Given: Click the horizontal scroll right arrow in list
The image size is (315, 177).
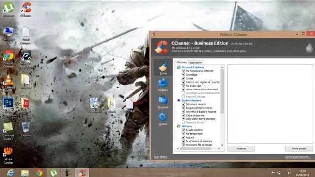Looking at the screenshot, I should point(219,148).
